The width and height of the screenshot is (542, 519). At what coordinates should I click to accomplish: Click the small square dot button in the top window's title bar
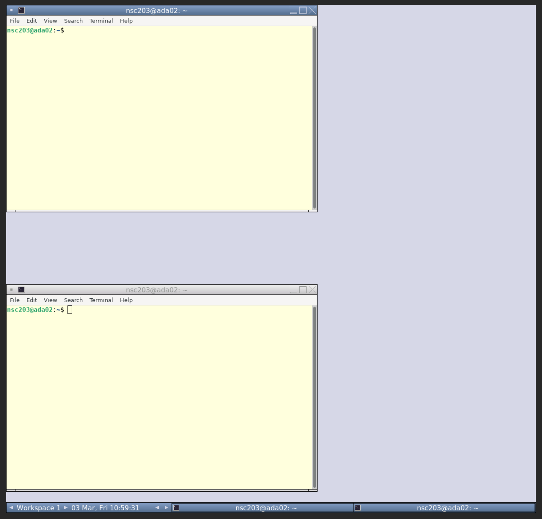click(11, 10)
